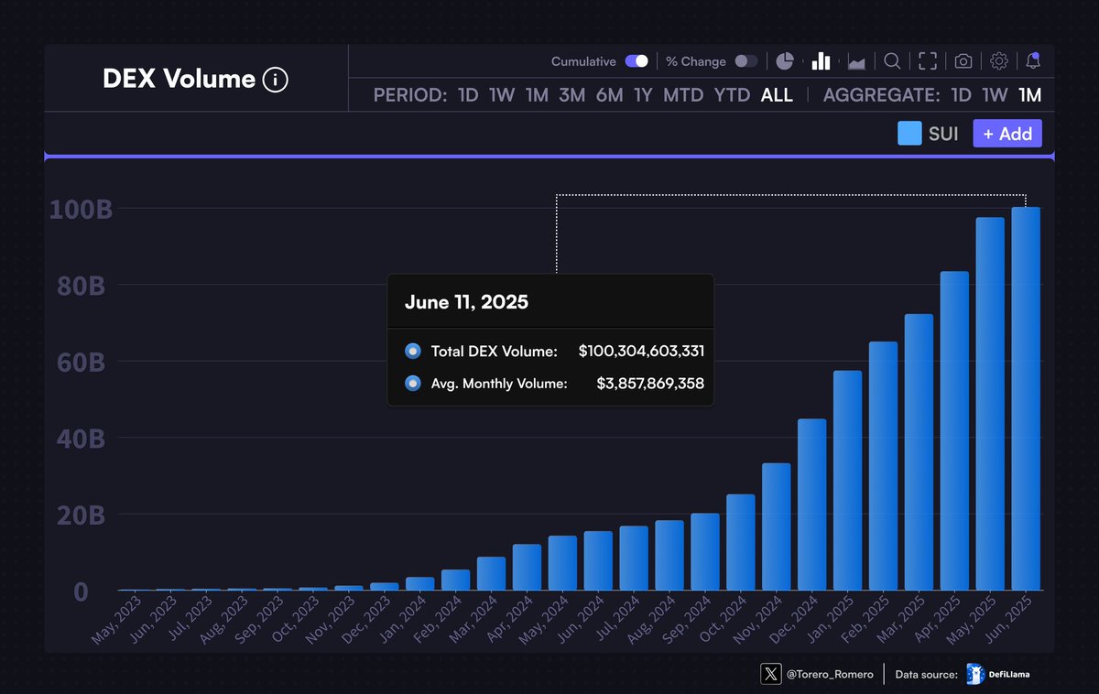The image size is (1099, 694).
Task: Select the bar chart view icon
Action: tap(822, 61)
